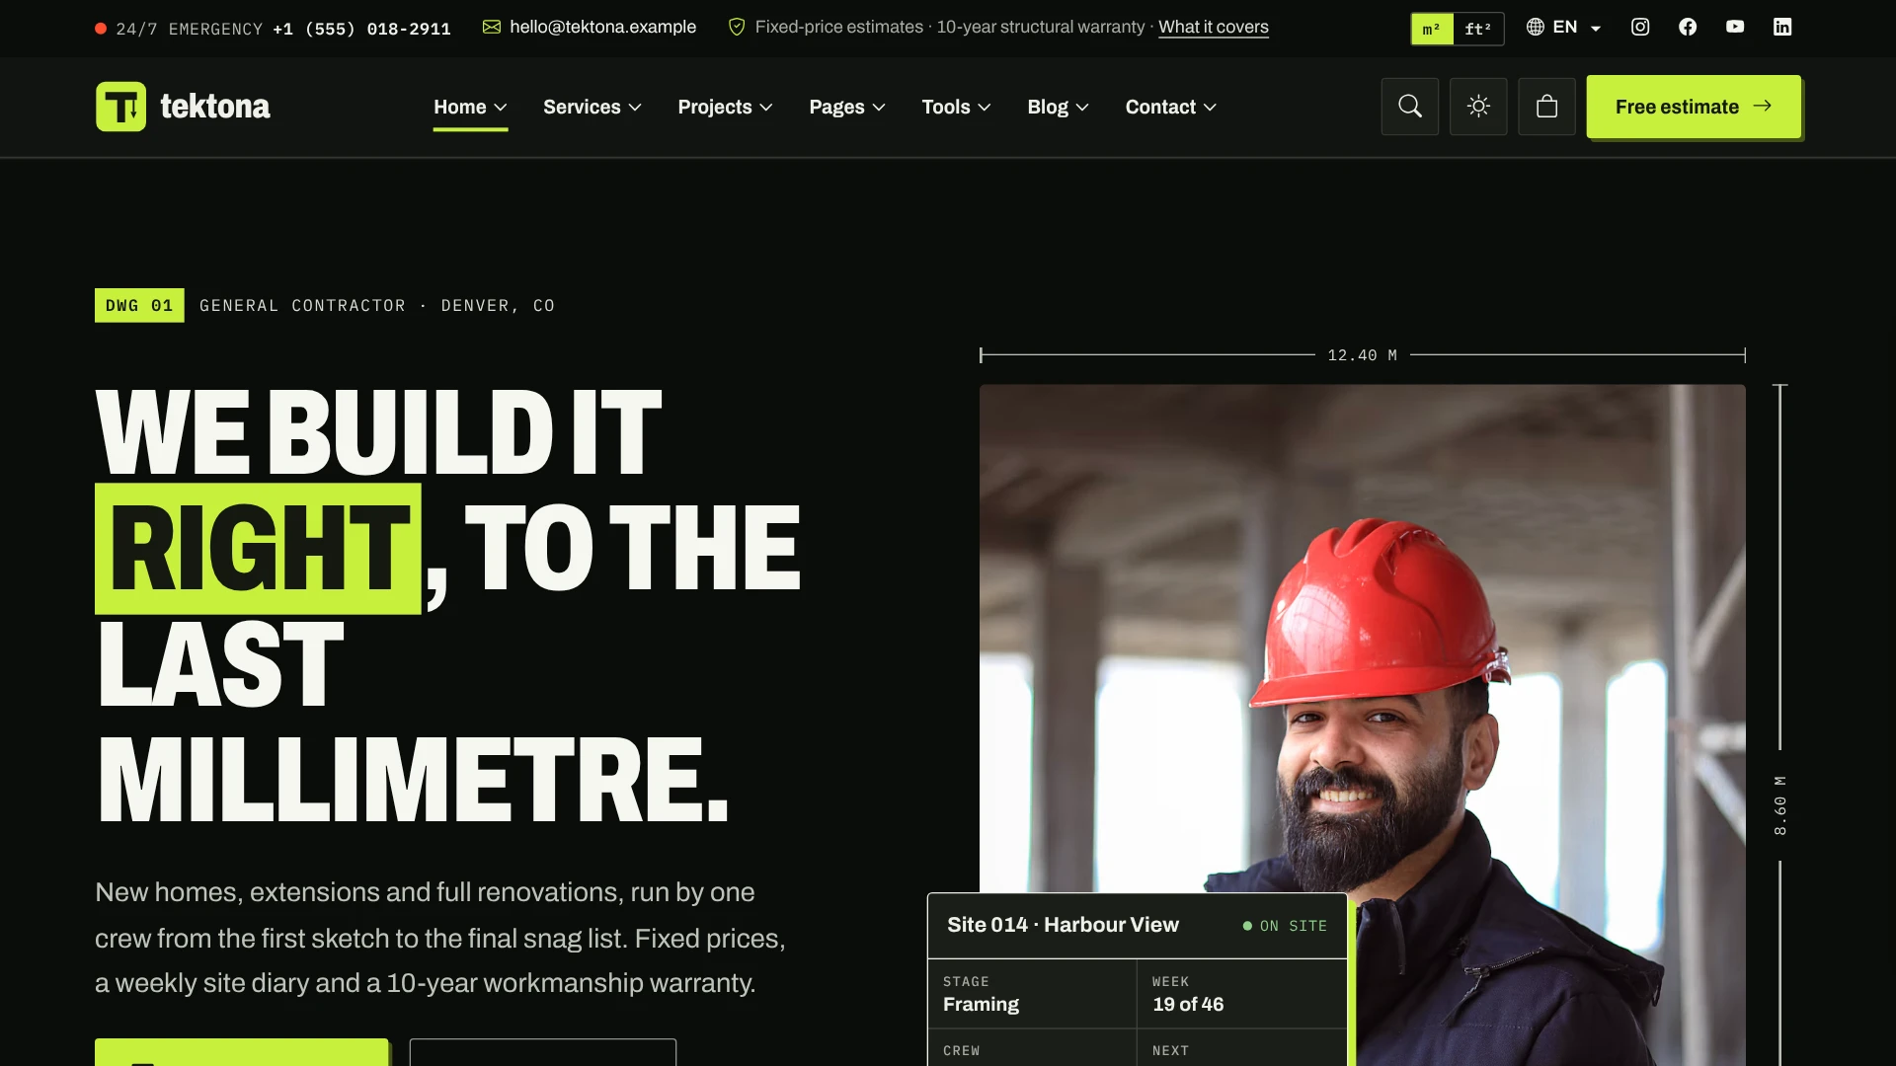Expand the Pages menu
This screenshot has height=1066, width=1896.
pos(847,107)
